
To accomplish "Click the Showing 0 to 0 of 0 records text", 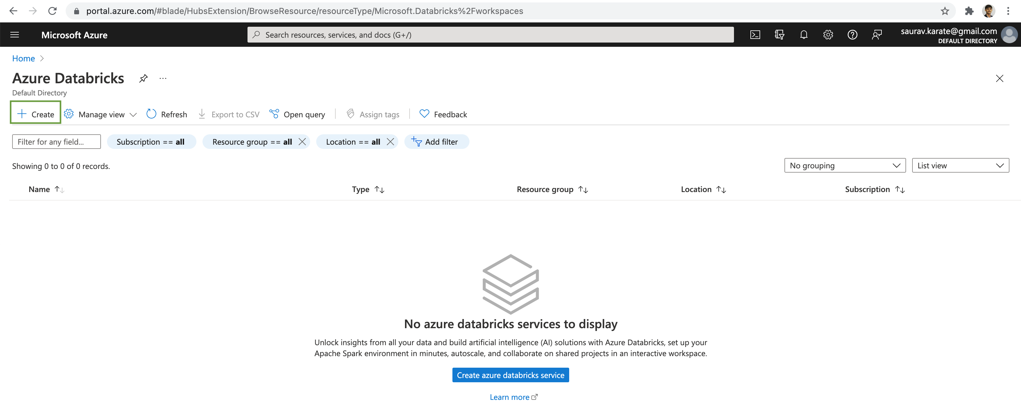I will click(61, 166).
